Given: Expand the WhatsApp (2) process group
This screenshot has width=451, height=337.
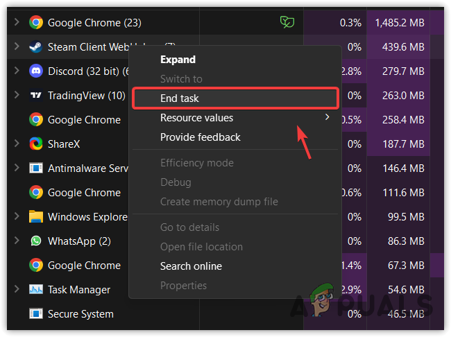Looking at the screenshot, I should (15, 241).
